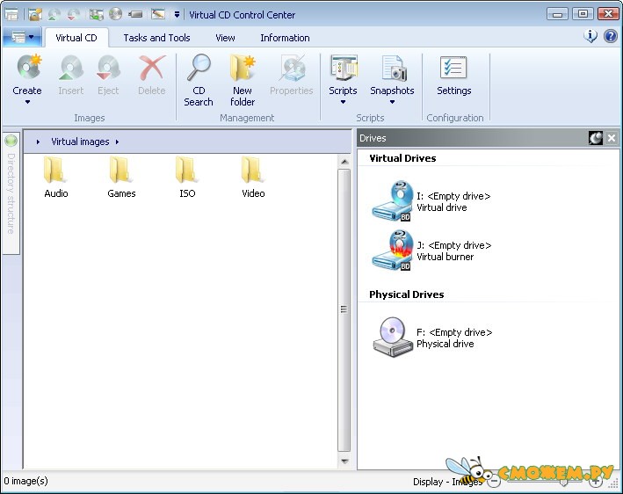Click the Drives panel options icon

click(x=595, y=138)
